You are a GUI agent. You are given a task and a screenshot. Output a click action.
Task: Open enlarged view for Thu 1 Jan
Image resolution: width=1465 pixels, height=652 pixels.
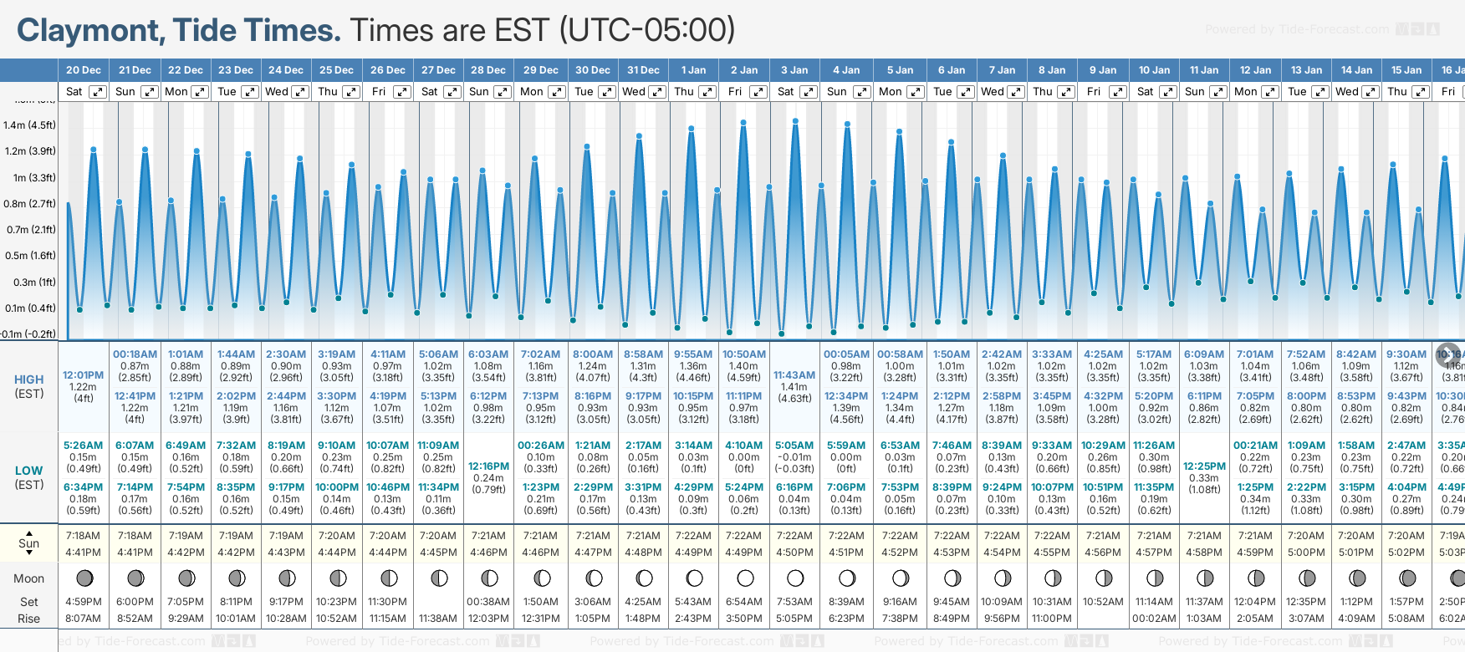[707, 92]
